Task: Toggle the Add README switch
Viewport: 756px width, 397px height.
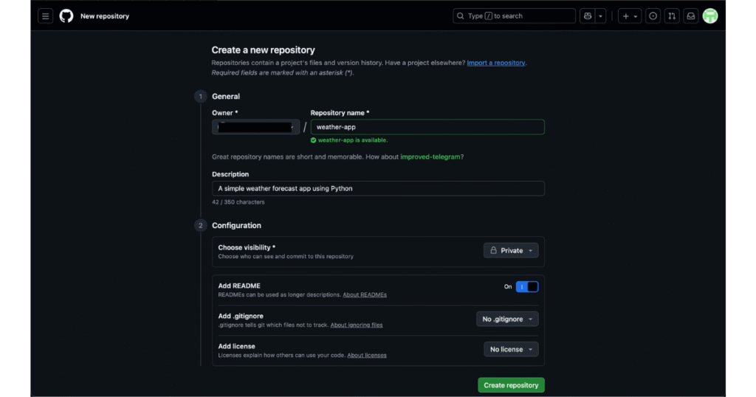Action: pos(527,286)
